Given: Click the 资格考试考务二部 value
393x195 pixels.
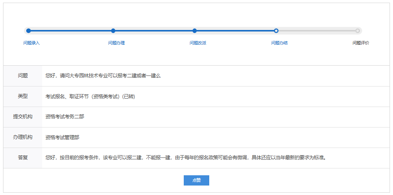Looking at the screenshot, I should coord(65,117).
